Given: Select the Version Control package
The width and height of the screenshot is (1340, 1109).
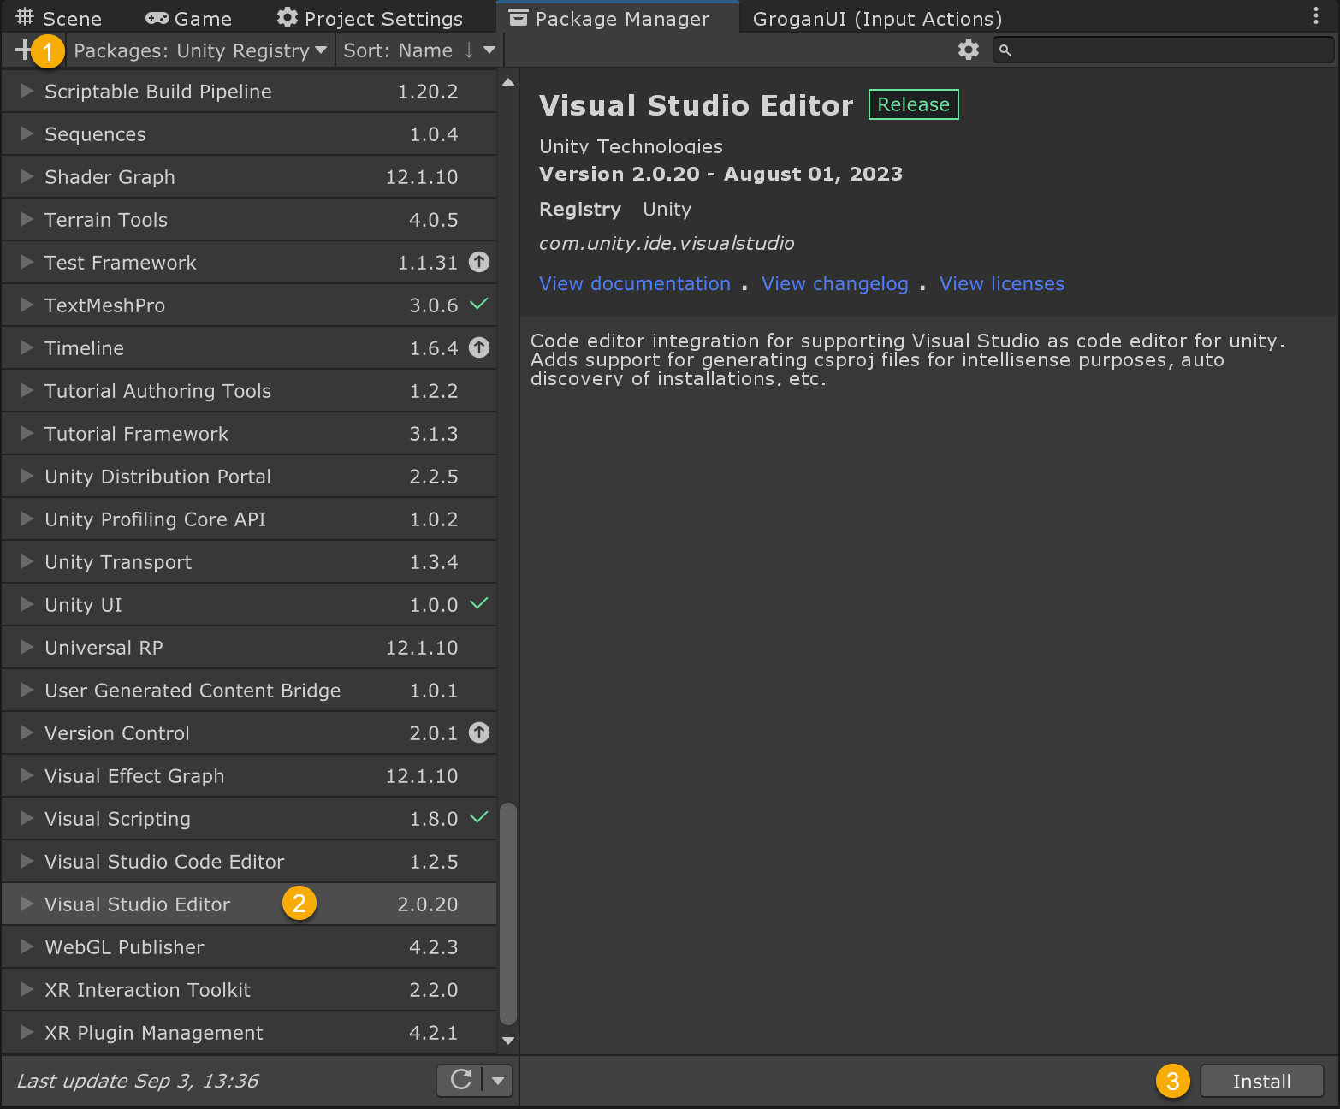Looking at the screenshot, I should [249, 732].
